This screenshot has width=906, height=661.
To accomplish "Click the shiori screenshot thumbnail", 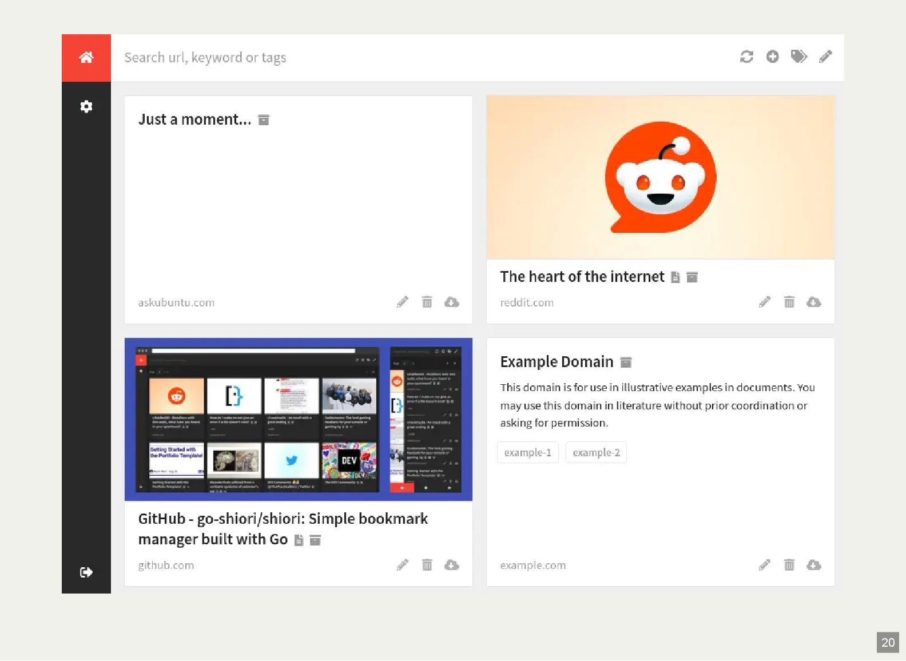I will [299, 419].
